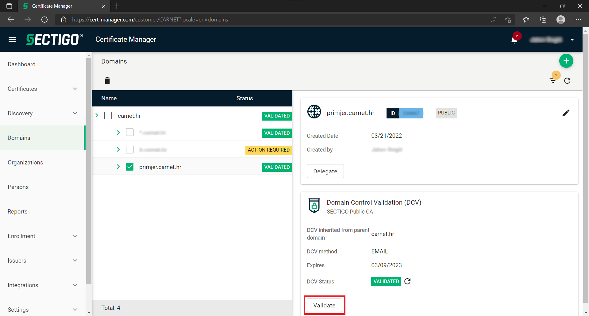Open the user account dropdown arrow
589x316 pixels.
[572, 40]
